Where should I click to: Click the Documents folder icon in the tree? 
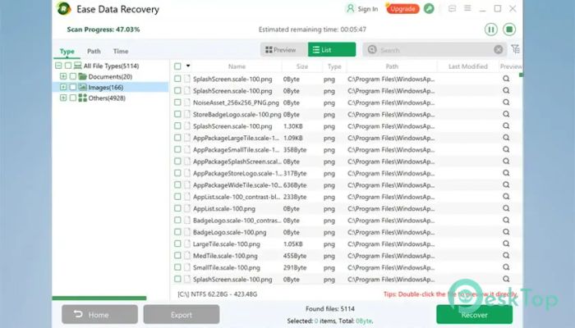coord(82,76)
